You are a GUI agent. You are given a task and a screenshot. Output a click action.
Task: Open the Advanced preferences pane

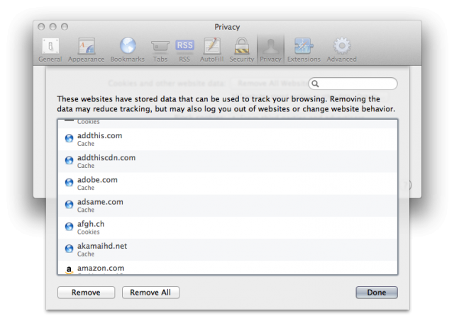342,50
